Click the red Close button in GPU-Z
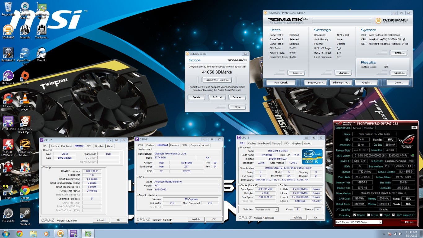Viewport: 423px width, 238px height. 409,222
